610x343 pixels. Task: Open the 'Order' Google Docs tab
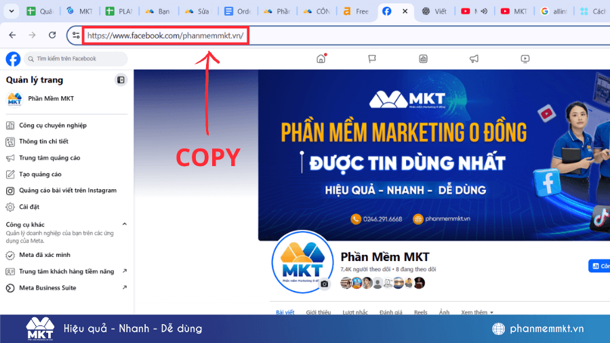(238, 12)
